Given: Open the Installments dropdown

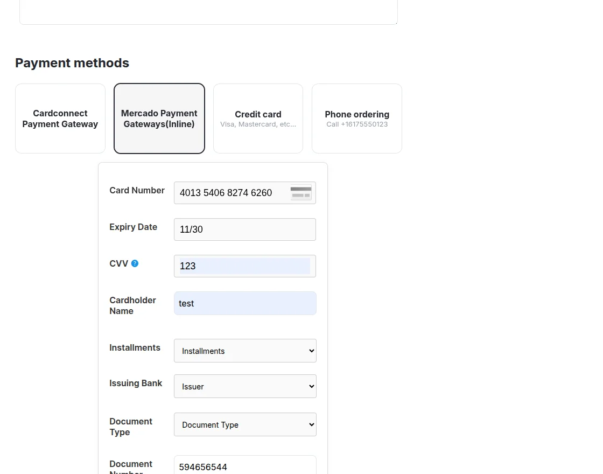Looking at the screenshot, I should pos(245,351).
